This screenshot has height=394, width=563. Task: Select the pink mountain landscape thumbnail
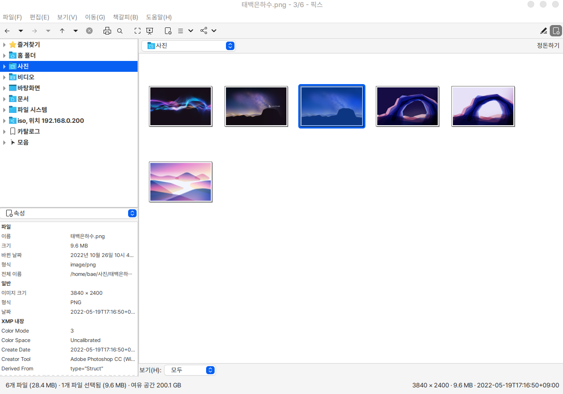coord(181,182)
